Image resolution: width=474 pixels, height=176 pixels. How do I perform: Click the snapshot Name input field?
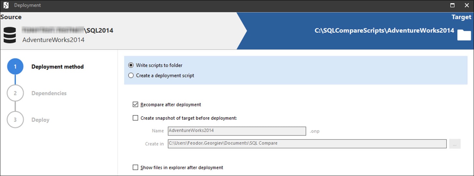[237, 131]
